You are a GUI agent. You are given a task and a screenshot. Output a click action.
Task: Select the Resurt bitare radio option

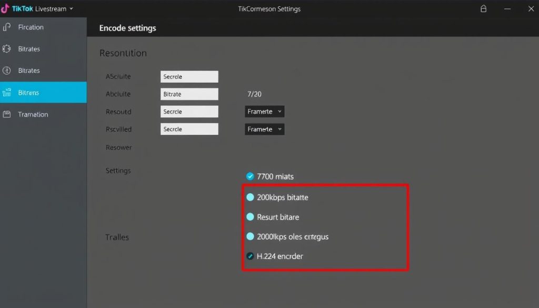[250, 216]
